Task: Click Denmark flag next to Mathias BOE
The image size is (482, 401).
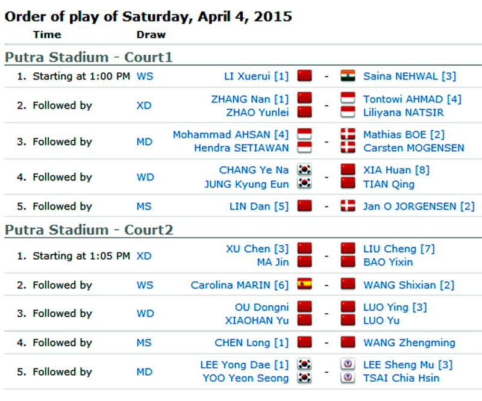Action: tap(348, 134)
